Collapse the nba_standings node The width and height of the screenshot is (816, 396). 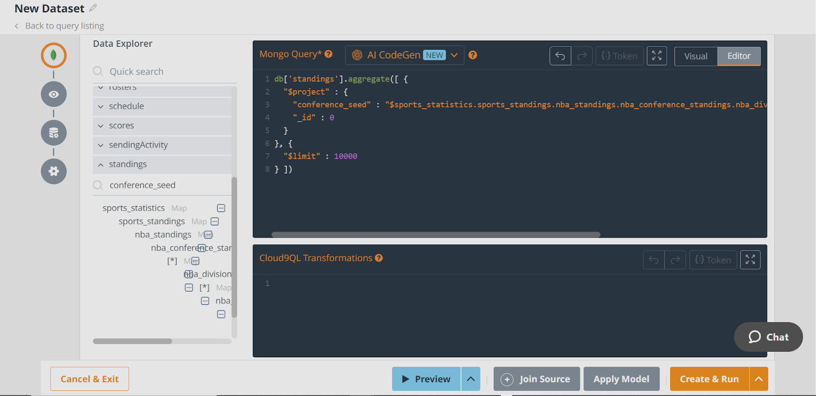(208, 235)
